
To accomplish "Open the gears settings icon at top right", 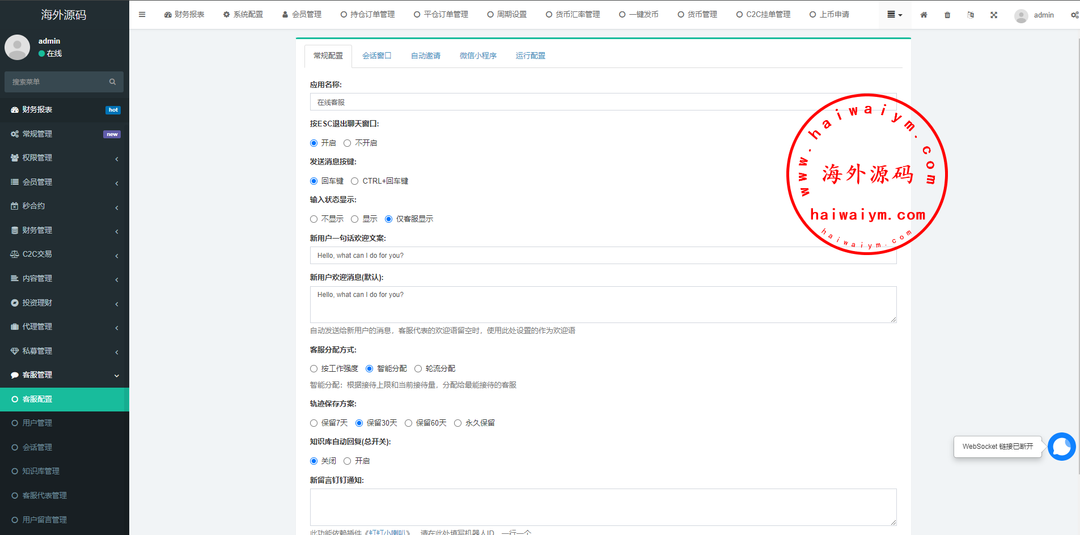I will point(1074,15).
